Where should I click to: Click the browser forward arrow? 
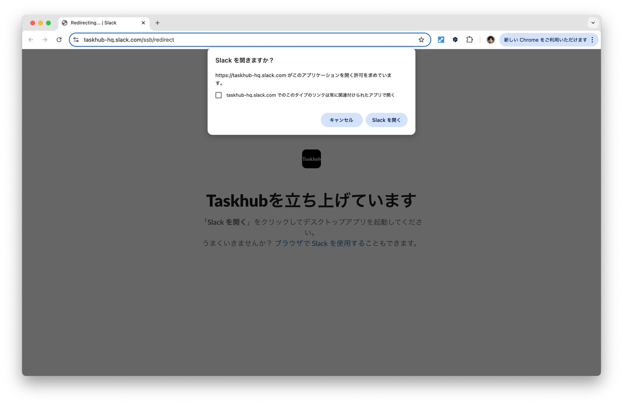[x=45, y=40]
